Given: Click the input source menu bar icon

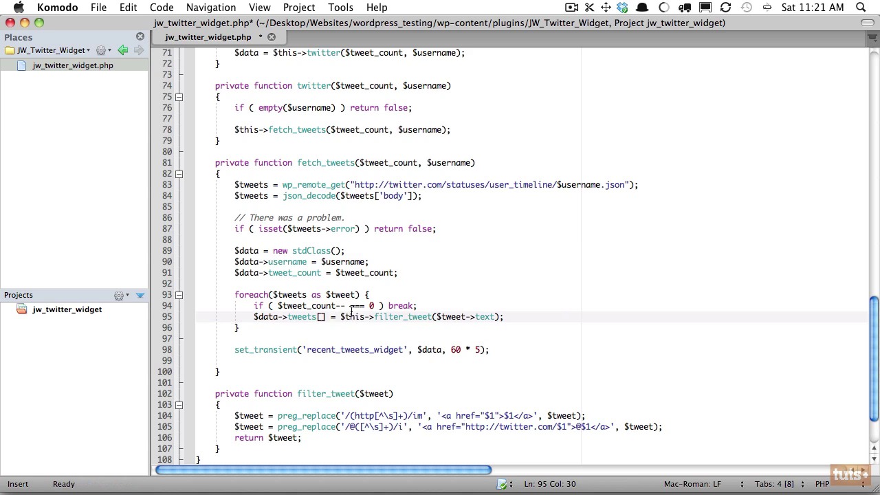Looking at the screenshot, I should click(x=767, y=8).
